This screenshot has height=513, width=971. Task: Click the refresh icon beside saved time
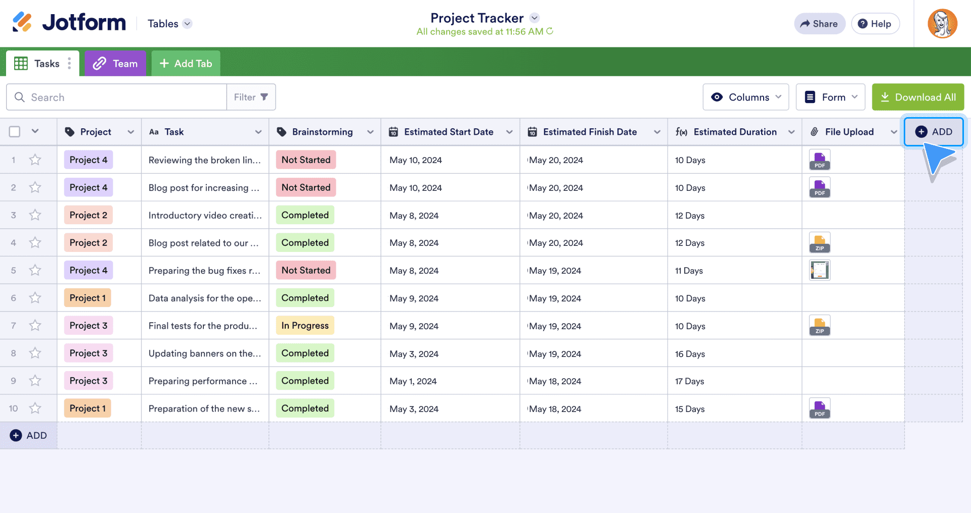click(x=550, y=31)
